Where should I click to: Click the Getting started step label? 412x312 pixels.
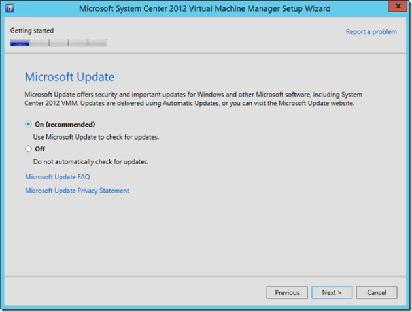(32, 31)
